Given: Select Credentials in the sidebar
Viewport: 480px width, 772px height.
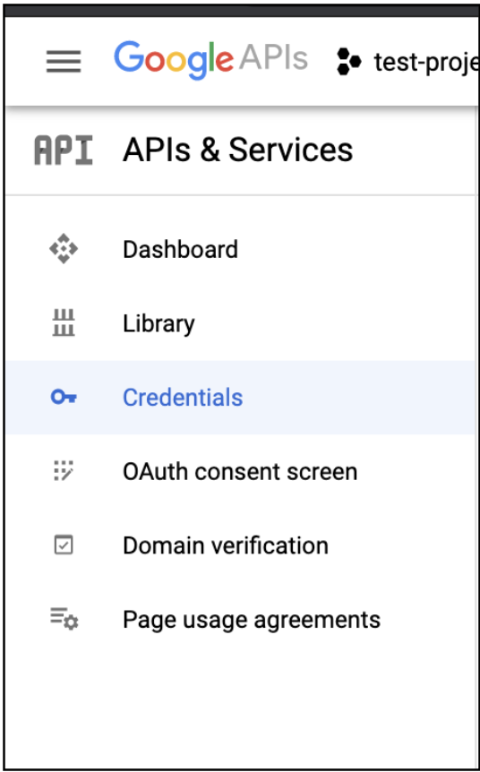Looking at the screenshot, I should point(240,398).
